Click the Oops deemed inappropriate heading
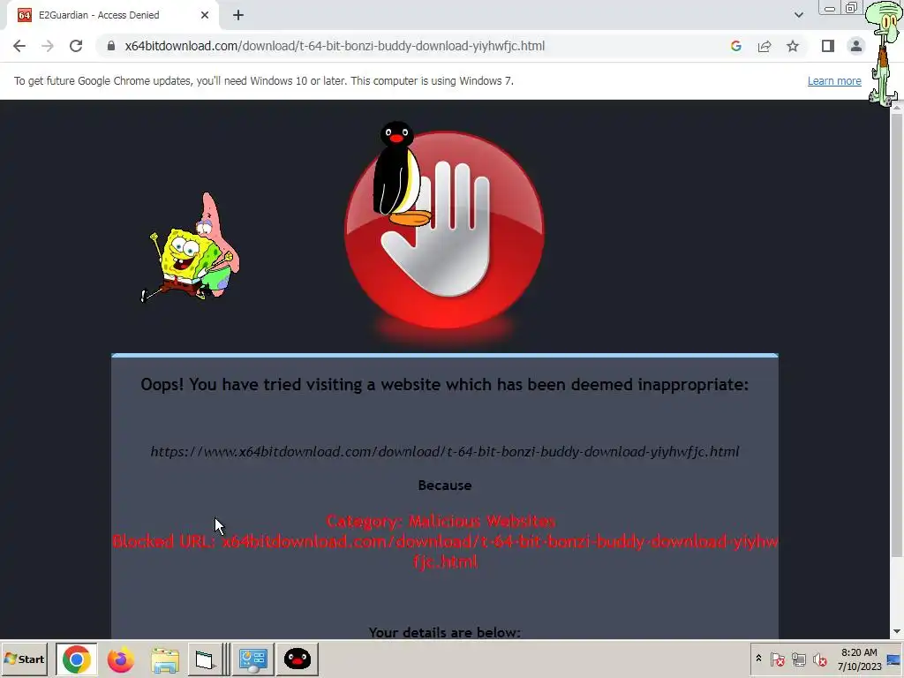Image resolution: width=904 pixels, height=678 pixels. pos(445,385)
